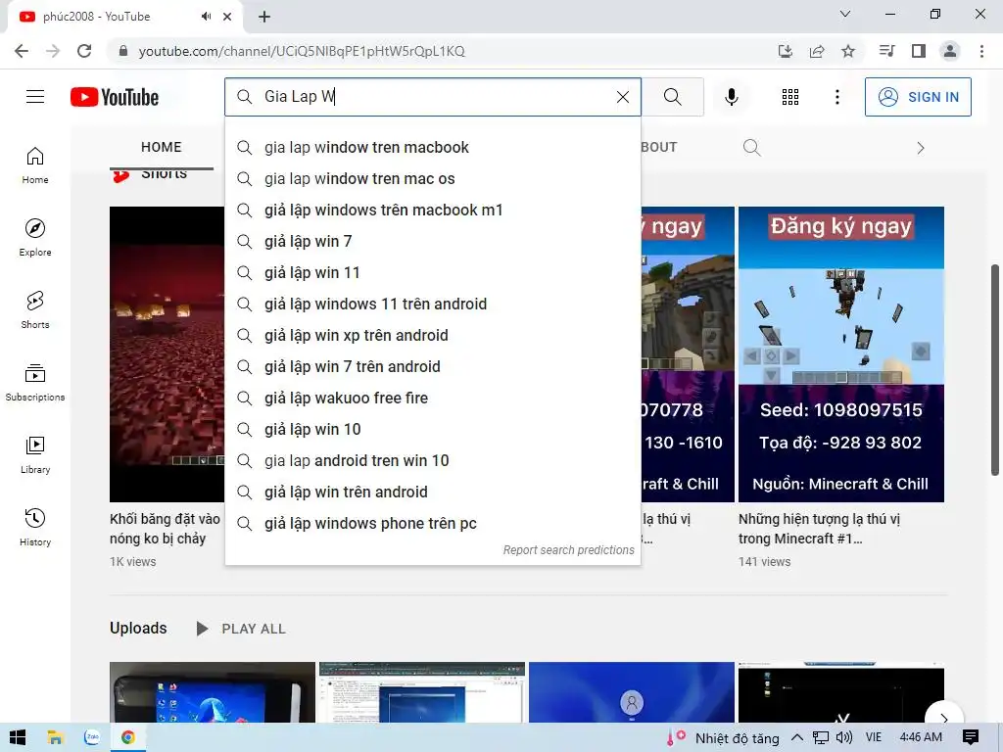Pick suggestion 'gia lap android tren win 10'

click(x=432, y=460)
